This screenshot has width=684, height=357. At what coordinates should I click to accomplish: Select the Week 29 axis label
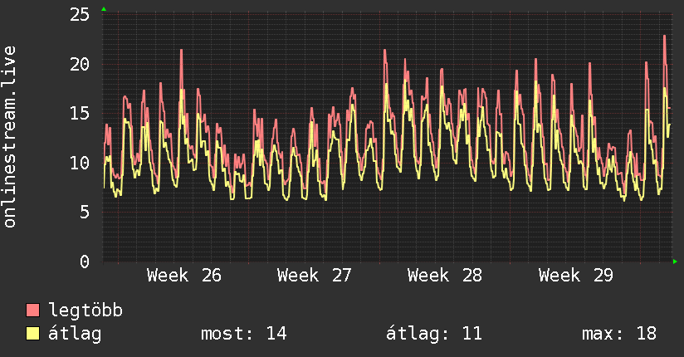click(x=576, y=276)
